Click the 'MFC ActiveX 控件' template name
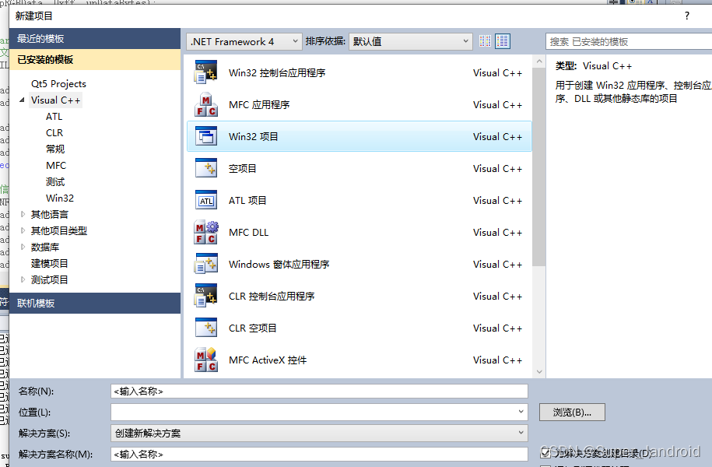 (268, 360)
